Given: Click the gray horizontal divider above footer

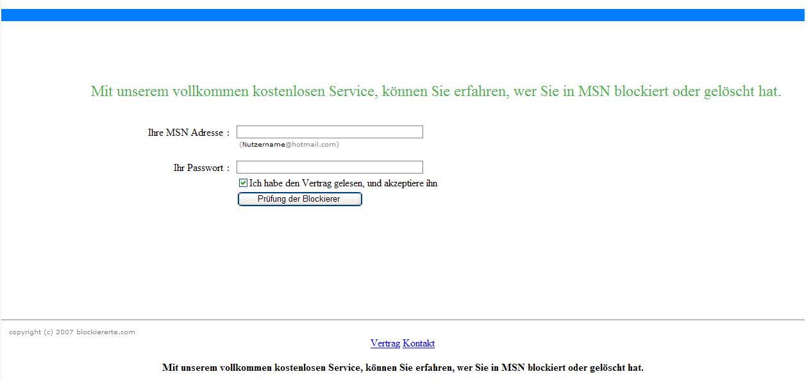Looking at the screenshot, I should pos(403,320).
